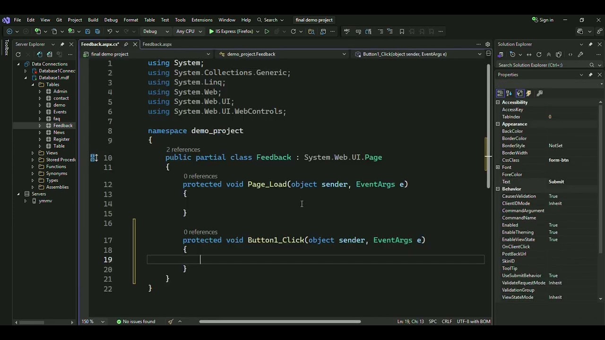Save the current file using the Save icon
This screenshot has height=340, width=605.
point(88,32)
